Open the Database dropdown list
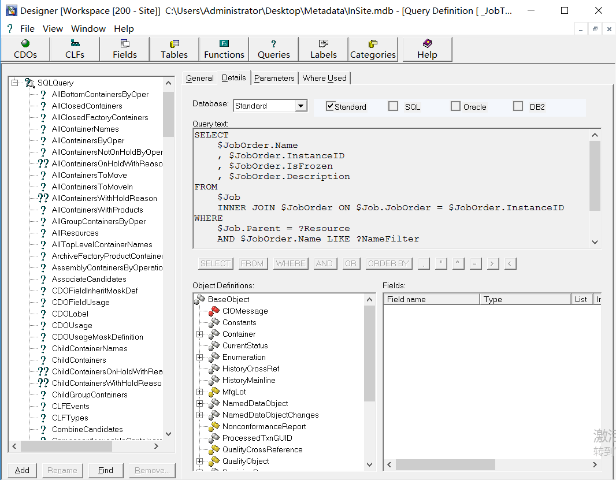The width and height of the screenshot is (616, 480). pos(300,106)
